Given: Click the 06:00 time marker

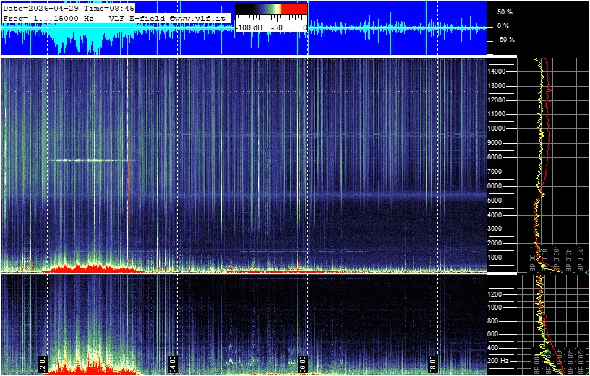Looking at the screenshot, I should pyautogui.click(x=302, y=364).
